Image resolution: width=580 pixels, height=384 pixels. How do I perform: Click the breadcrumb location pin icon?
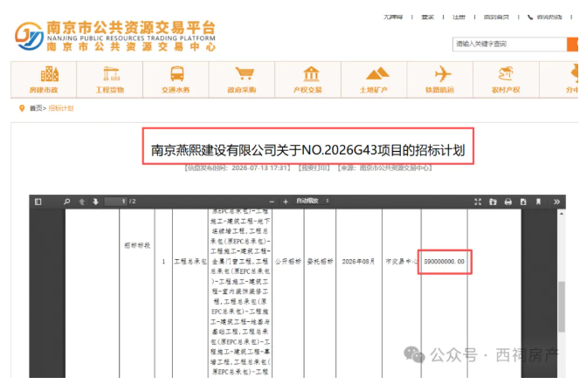[x=22, y=108]
